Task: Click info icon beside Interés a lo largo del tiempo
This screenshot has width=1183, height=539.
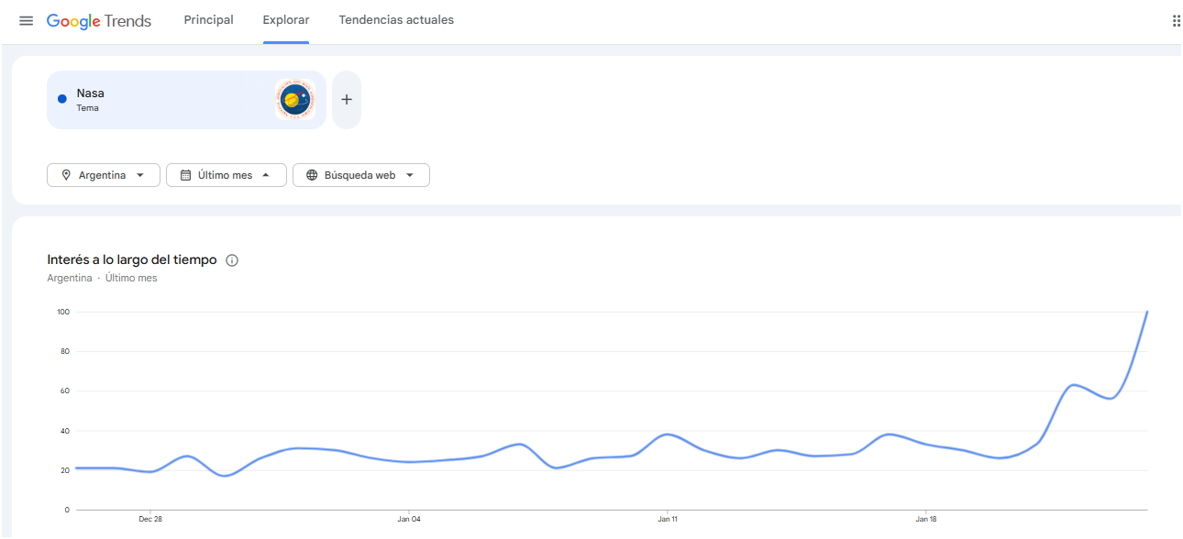Action: [232, 260]
